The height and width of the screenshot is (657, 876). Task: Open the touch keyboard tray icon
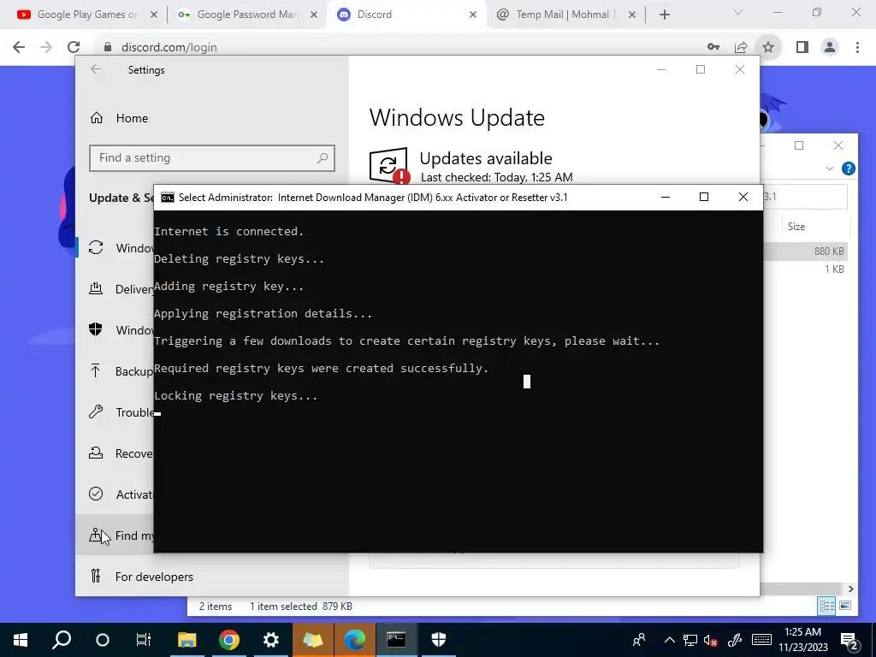pyautogui.click(x=761, y=640)
